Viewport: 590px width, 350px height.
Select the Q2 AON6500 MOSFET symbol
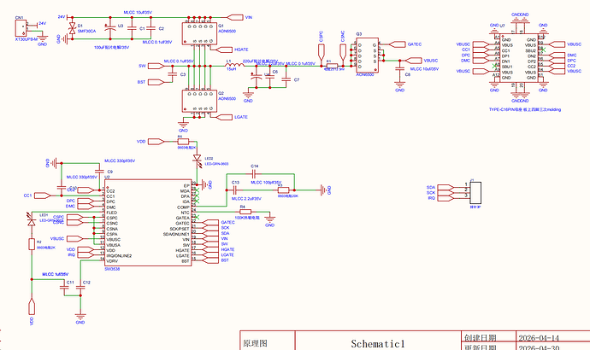click(x=199, y=101)
